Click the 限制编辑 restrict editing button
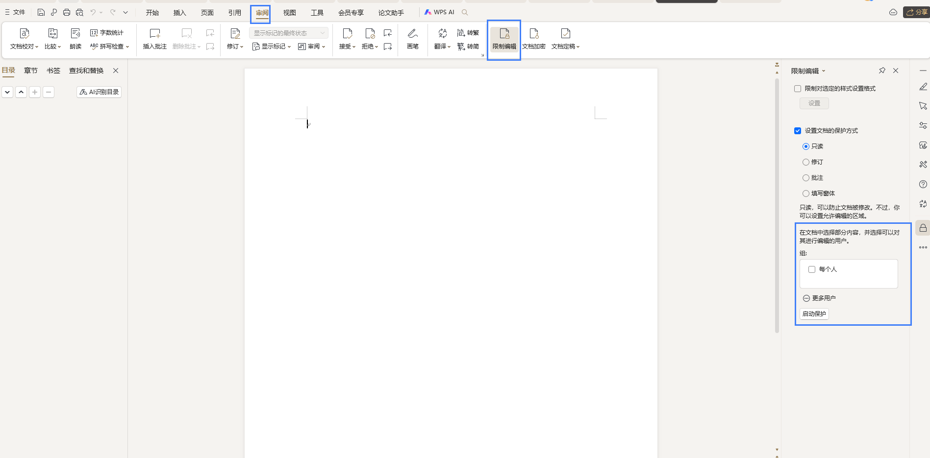Viewport: 930px width, 458px height. click(x=504, y=39)
